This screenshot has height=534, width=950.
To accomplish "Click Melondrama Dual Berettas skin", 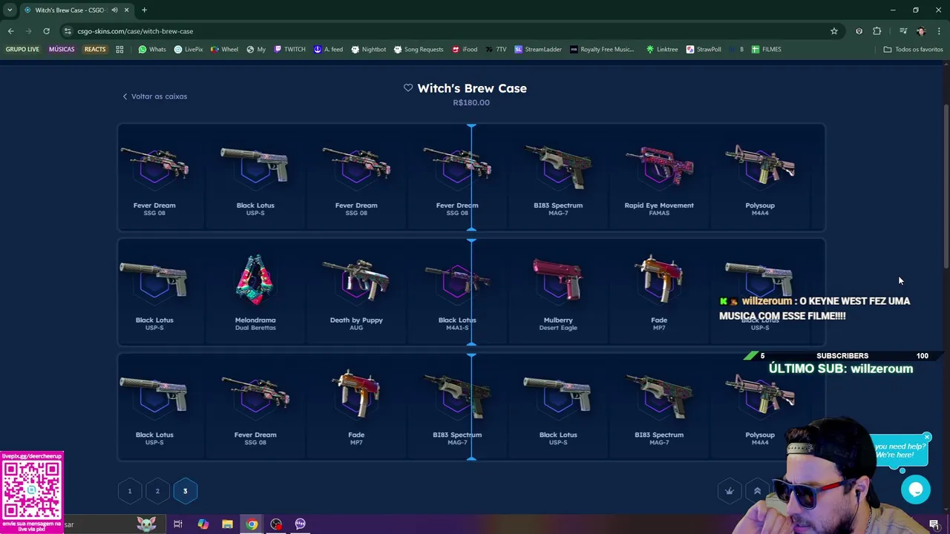I will (255, 292).
